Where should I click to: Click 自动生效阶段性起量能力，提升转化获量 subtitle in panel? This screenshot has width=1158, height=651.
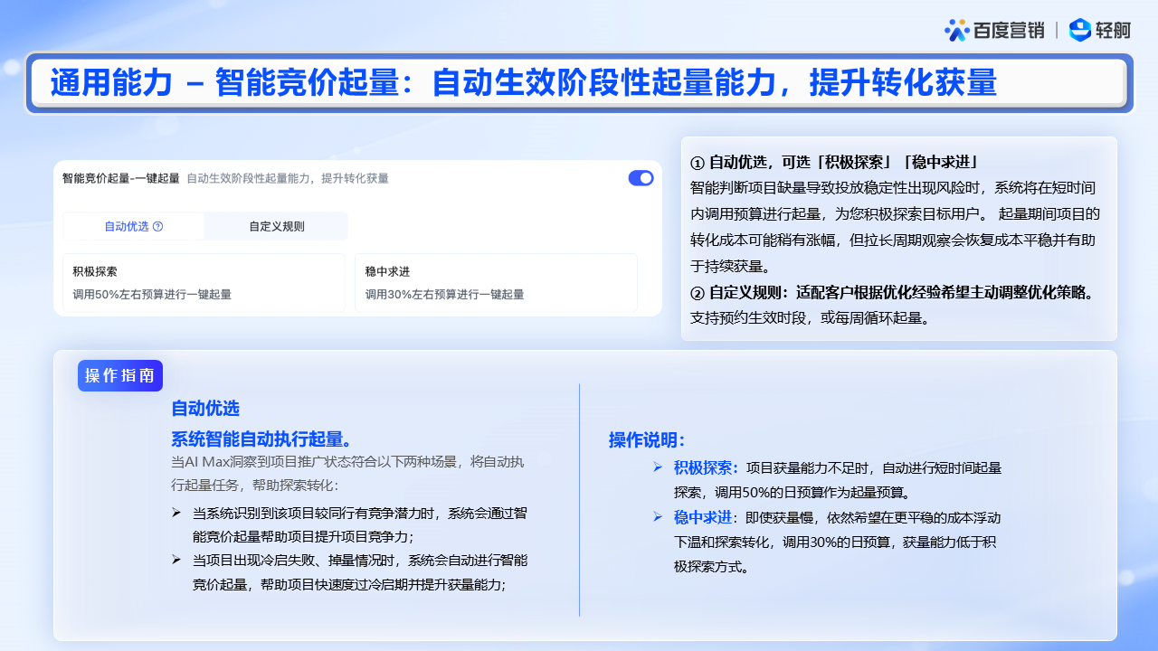pyautogui.click(x=288, y=178)
